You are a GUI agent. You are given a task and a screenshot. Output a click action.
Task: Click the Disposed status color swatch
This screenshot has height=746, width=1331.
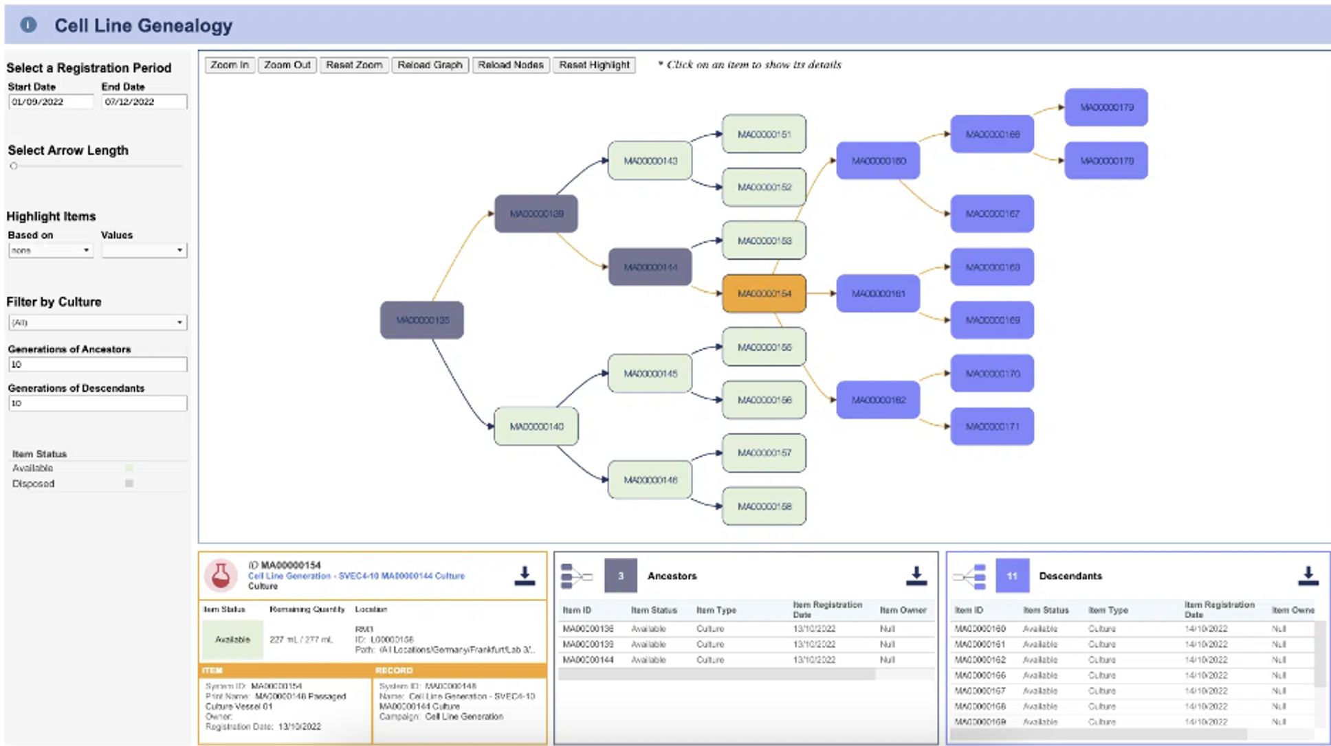coord(129,484)
